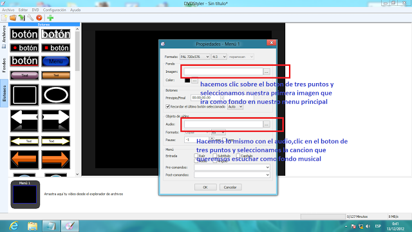This screenshot has width=412, height=232.
Task: Click the Pausa value field
Action: coord(196,140)
